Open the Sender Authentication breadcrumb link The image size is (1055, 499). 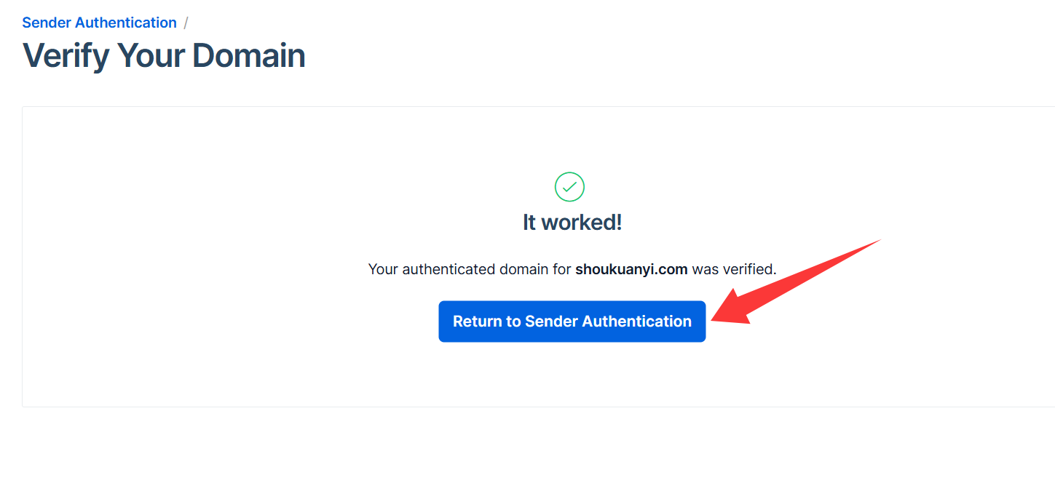coord(99,23)
